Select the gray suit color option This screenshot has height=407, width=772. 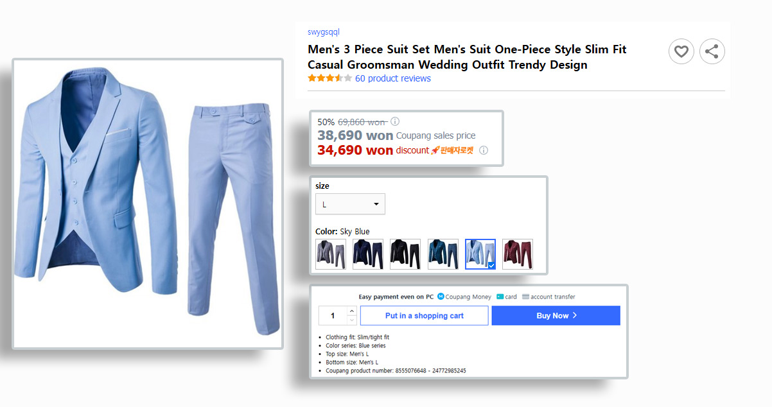[x=331, y=254]
